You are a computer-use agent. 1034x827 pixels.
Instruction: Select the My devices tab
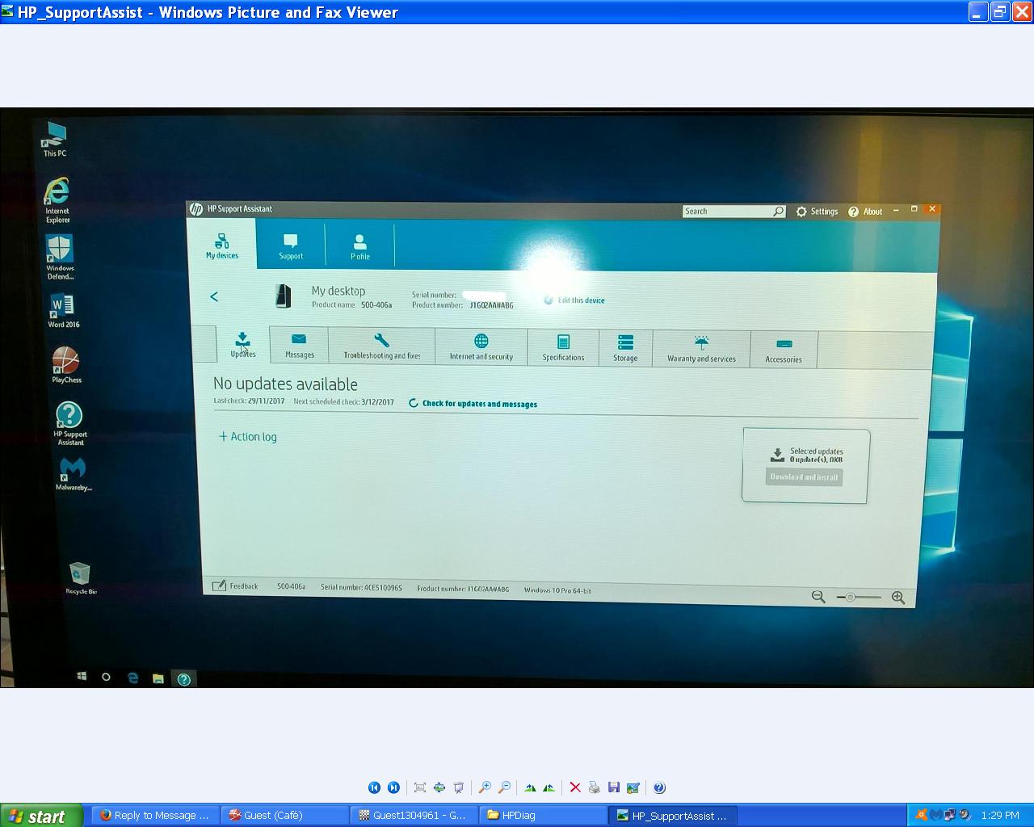click(x=222, y=246)
